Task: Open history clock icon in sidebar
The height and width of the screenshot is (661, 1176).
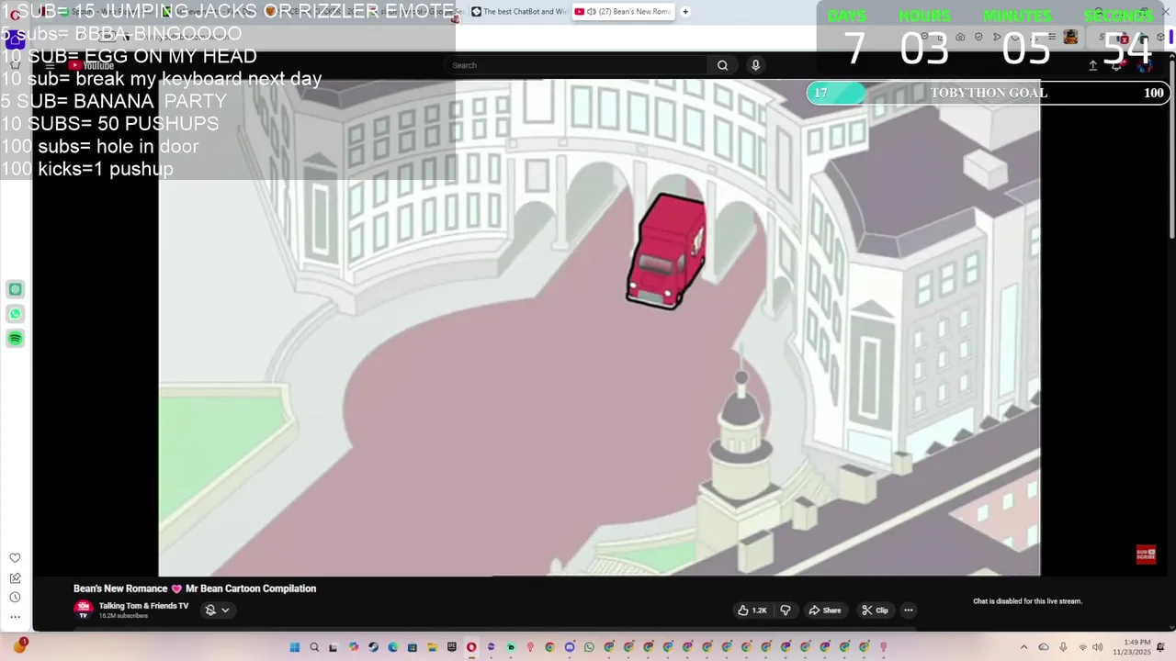Action: (x=15, y=598)
